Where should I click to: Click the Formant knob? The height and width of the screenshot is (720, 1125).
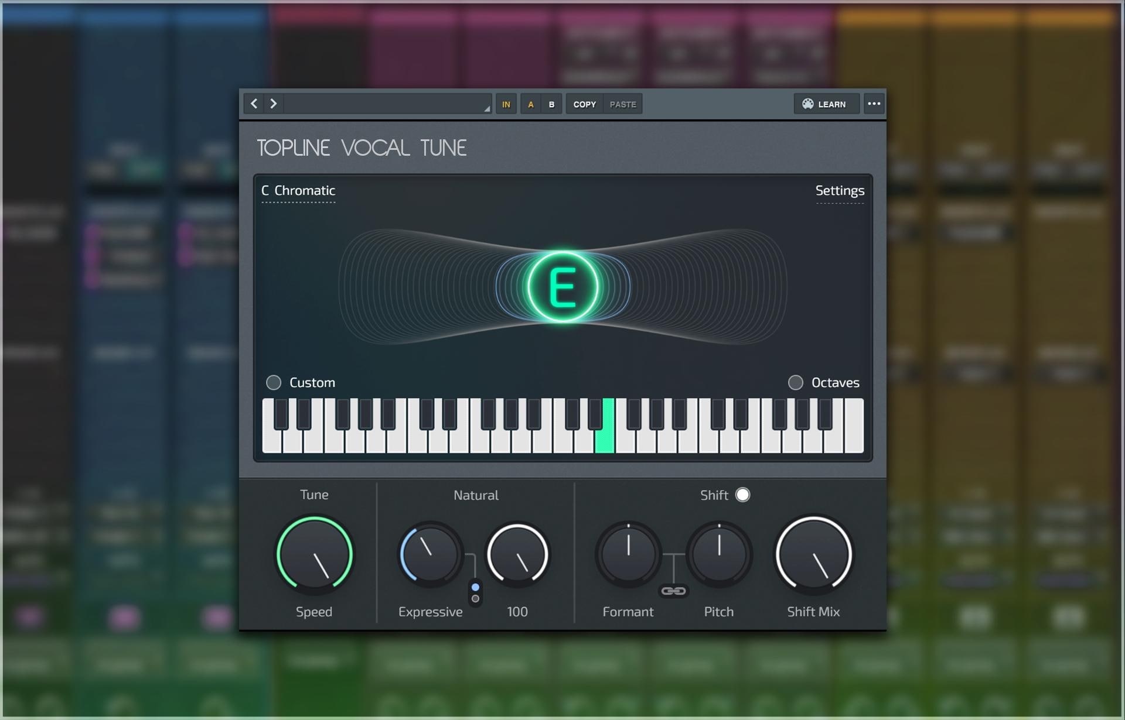628,554
